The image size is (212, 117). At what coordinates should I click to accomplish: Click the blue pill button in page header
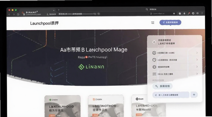point(170,22)
